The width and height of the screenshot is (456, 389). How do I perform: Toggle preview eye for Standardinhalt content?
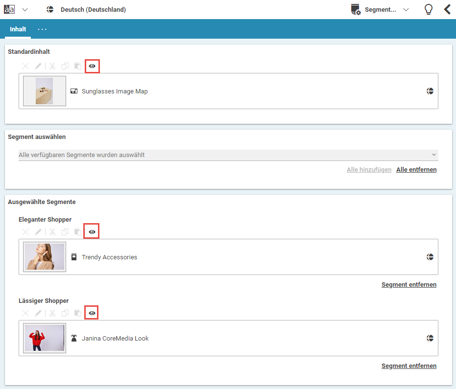(x=92, y=66)
